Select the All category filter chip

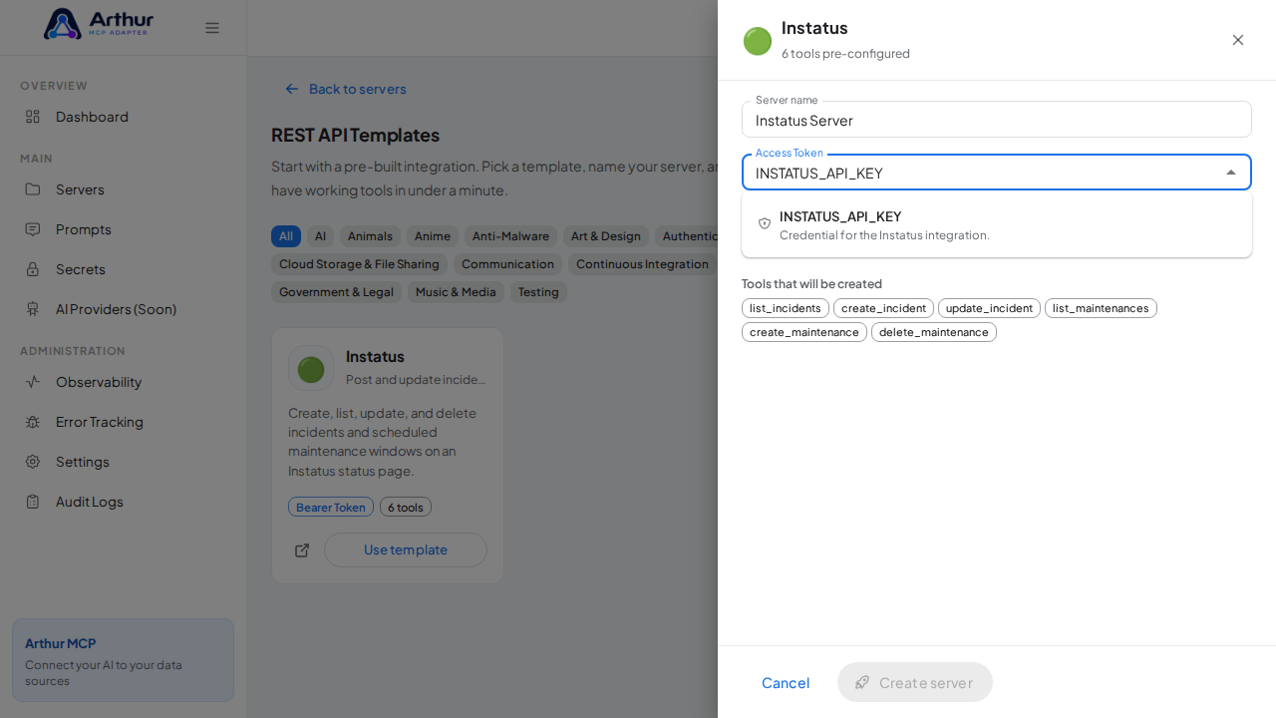(286, 236)
